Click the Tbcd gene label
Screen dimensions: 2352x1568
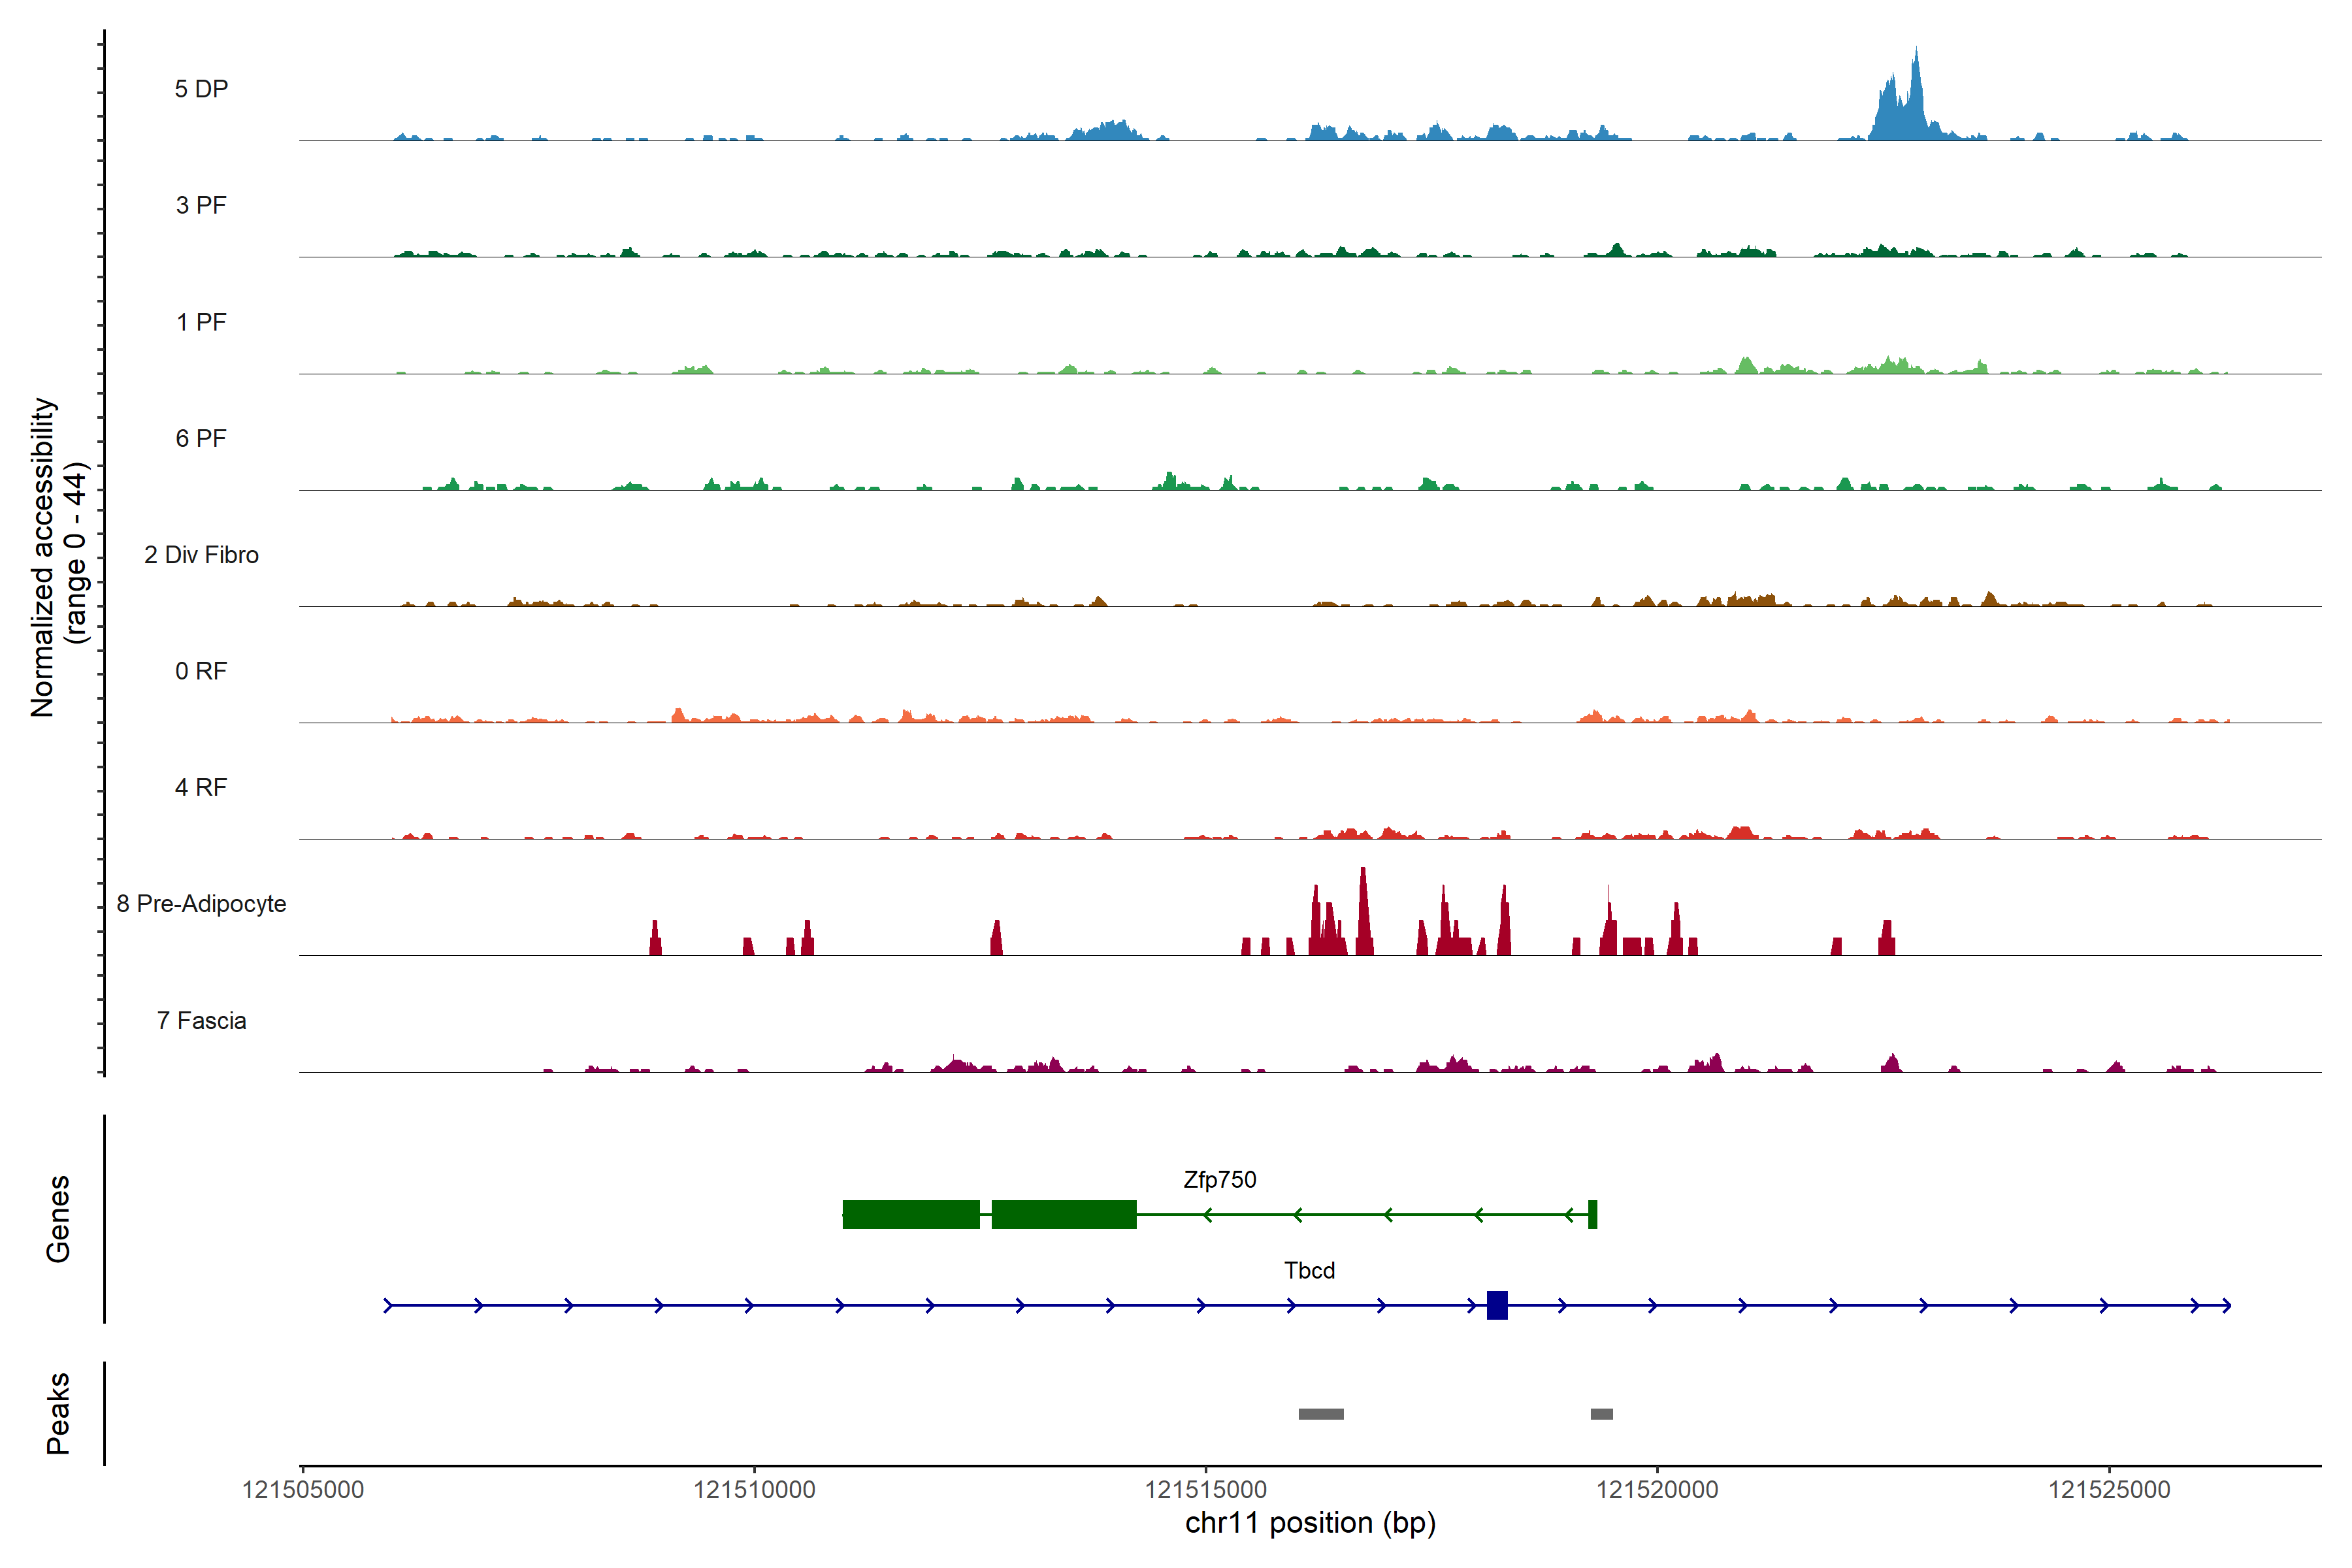pyautogui.click(x=1309, y=1271)
